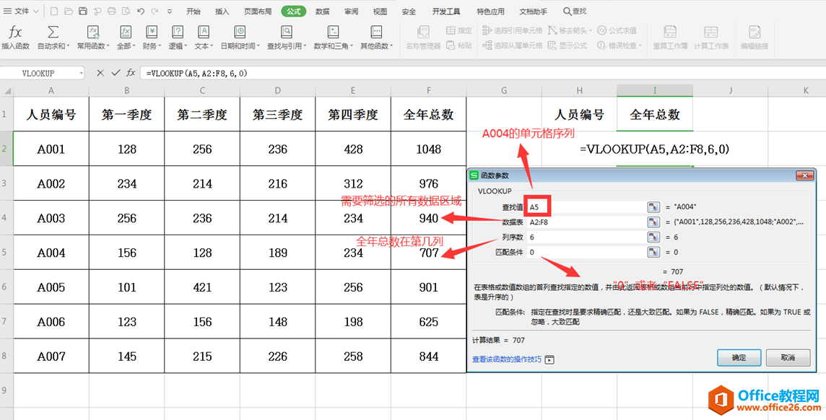The height and width of the screenshot is (420, 826).
Task: Click the 文本 functions book icon
Action: point(204,32)
